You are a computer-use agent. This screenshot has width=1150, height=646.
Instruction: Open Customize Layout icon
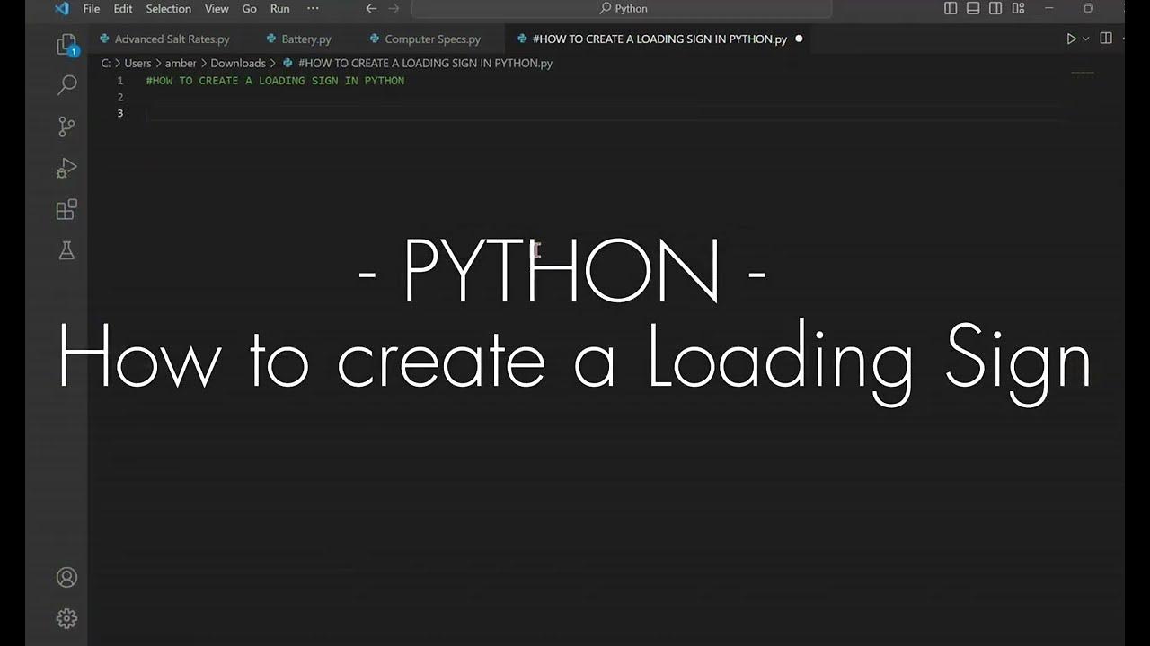click(x=1018, y=9)
